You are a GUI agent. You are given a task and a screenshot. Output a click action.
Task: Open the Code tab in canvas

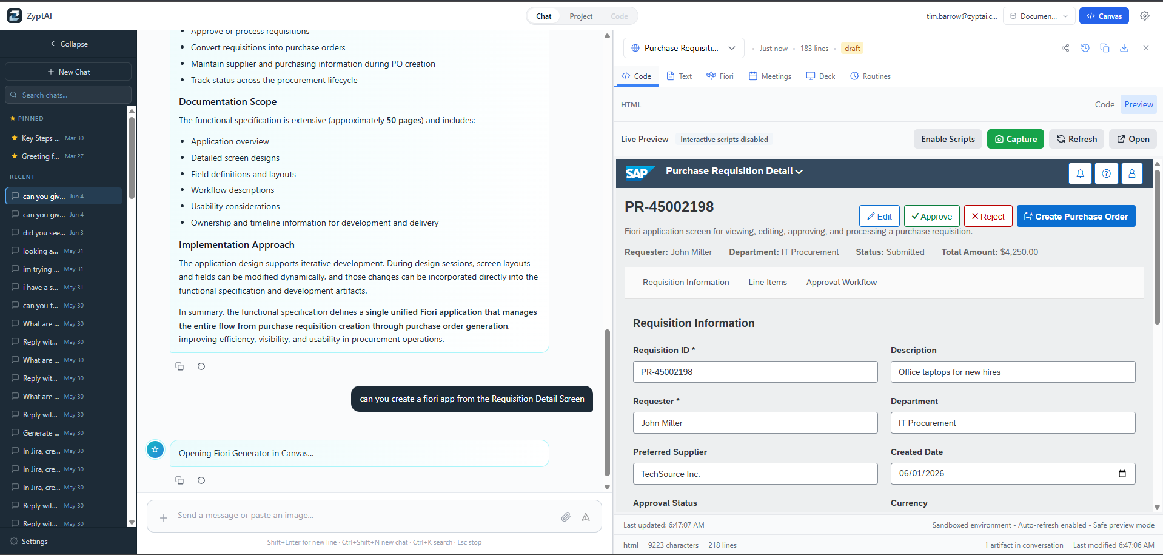636,76
